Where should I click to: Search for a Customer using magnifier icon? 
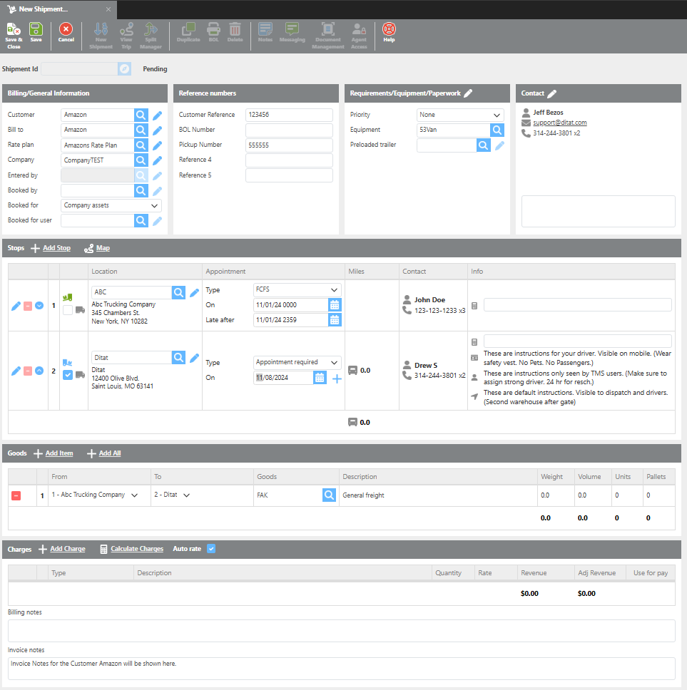click(x=141, y=115)
